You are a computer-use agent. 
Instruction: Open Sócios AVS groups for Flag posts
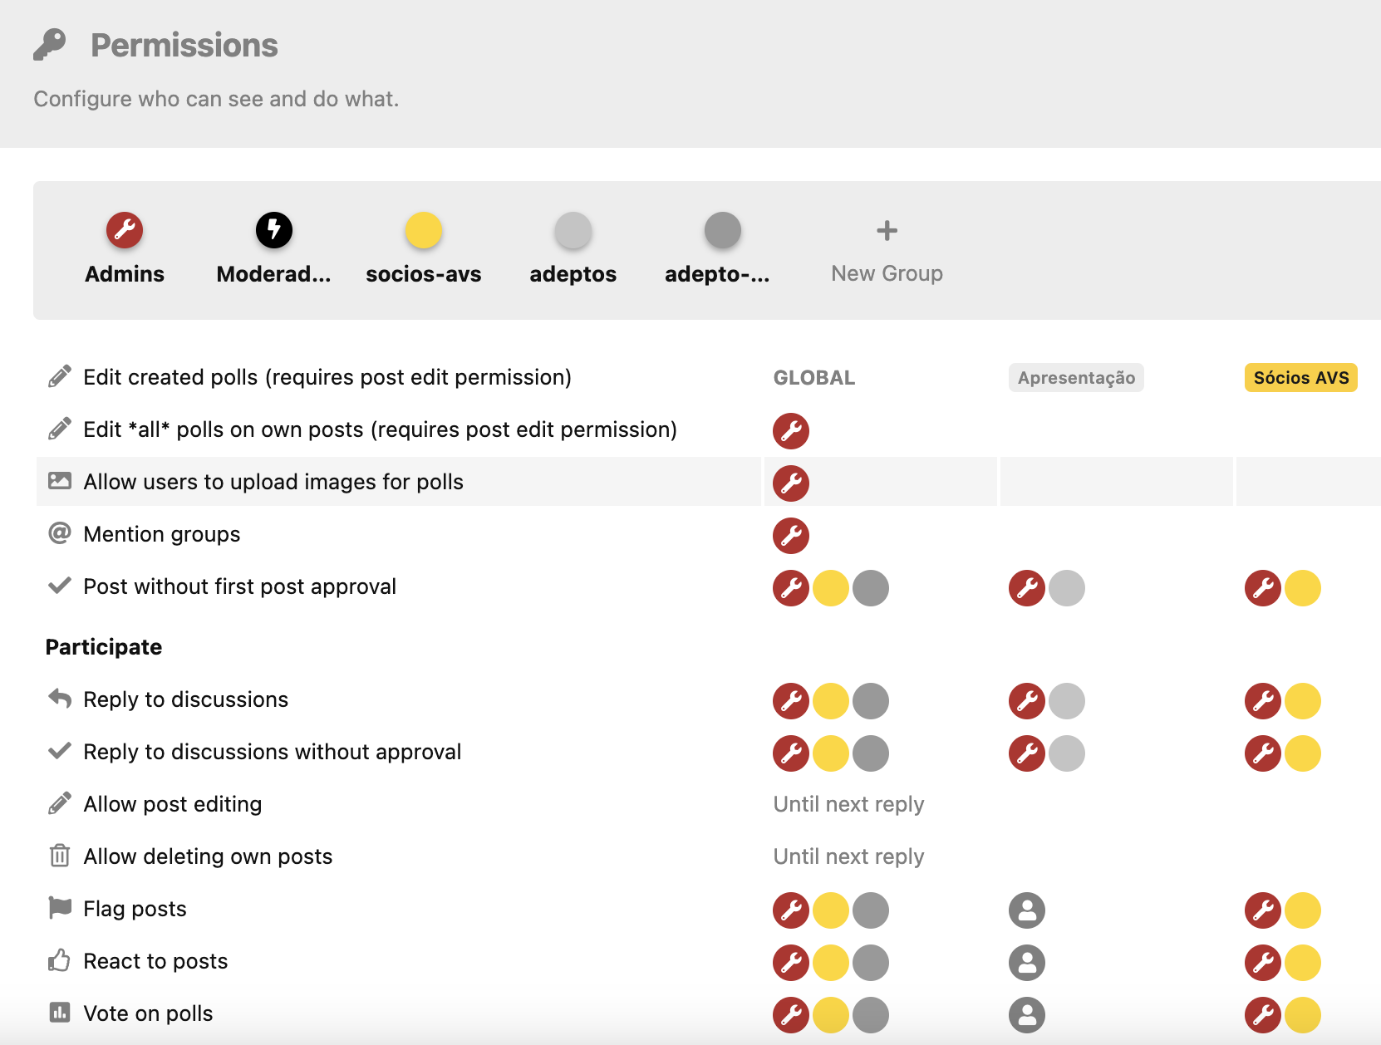(x=1282, y=910)
